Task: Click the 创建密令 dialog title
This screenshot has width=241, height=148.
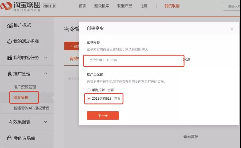Action: pyautogui.click(x=95, y=28)
